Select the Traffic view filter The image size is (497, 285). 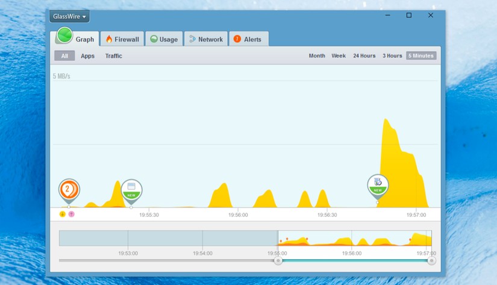pos(113,56)
